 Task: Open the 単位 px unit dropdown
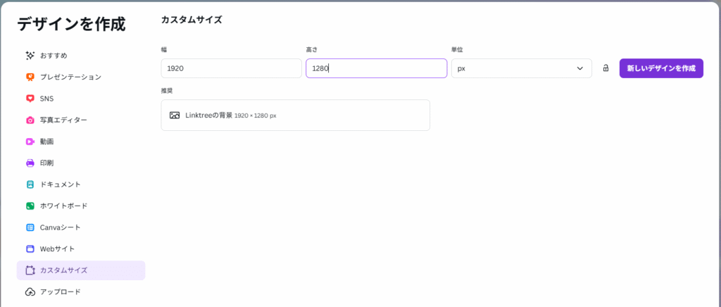coord(520,68)
